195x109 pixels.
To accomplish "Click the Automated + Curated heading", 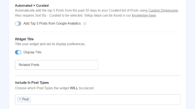I will coord(32,6).
